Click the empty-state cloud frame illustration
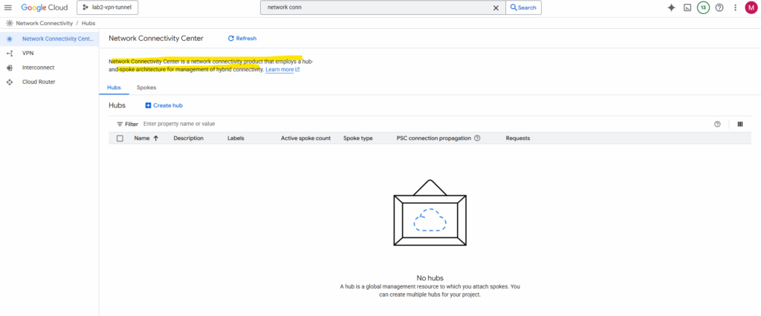This screenshot has width=761, height=316. [430, 212]
